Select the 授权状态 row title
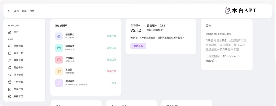This screenshot has width=276, height=106. [x=70, y=81]
